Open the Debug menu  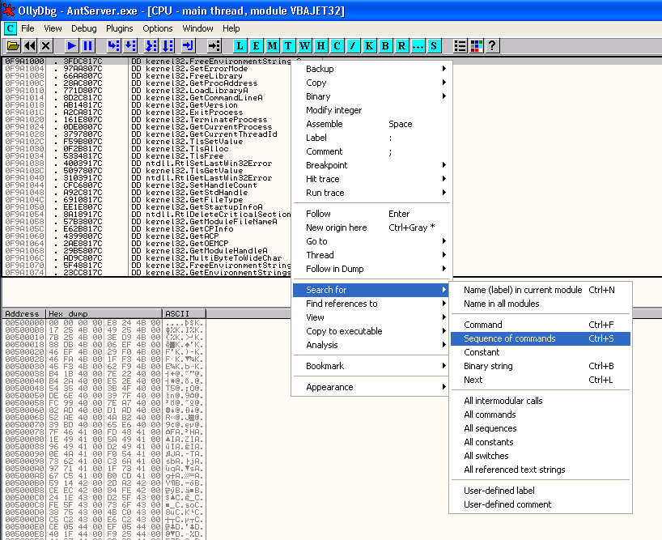pos(84,28)
